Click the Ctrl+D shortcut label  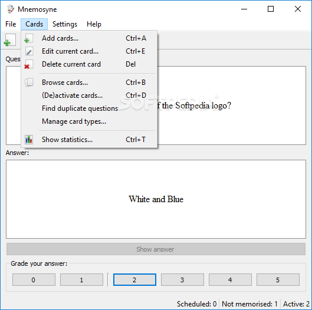[x=136, y=95]
